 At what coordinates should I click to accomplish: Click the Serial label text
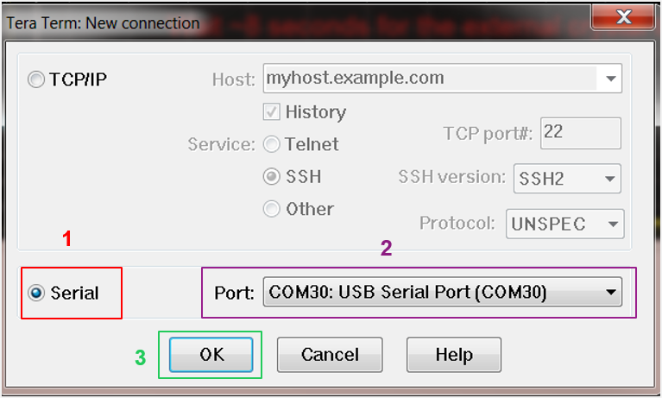pos(74,293)
